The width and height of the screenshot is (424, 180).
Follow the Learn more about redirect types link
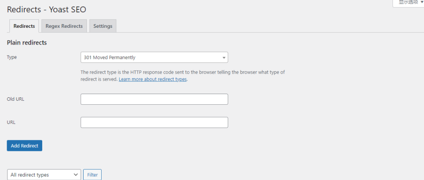pyautogui.click(x=153, y=79)
